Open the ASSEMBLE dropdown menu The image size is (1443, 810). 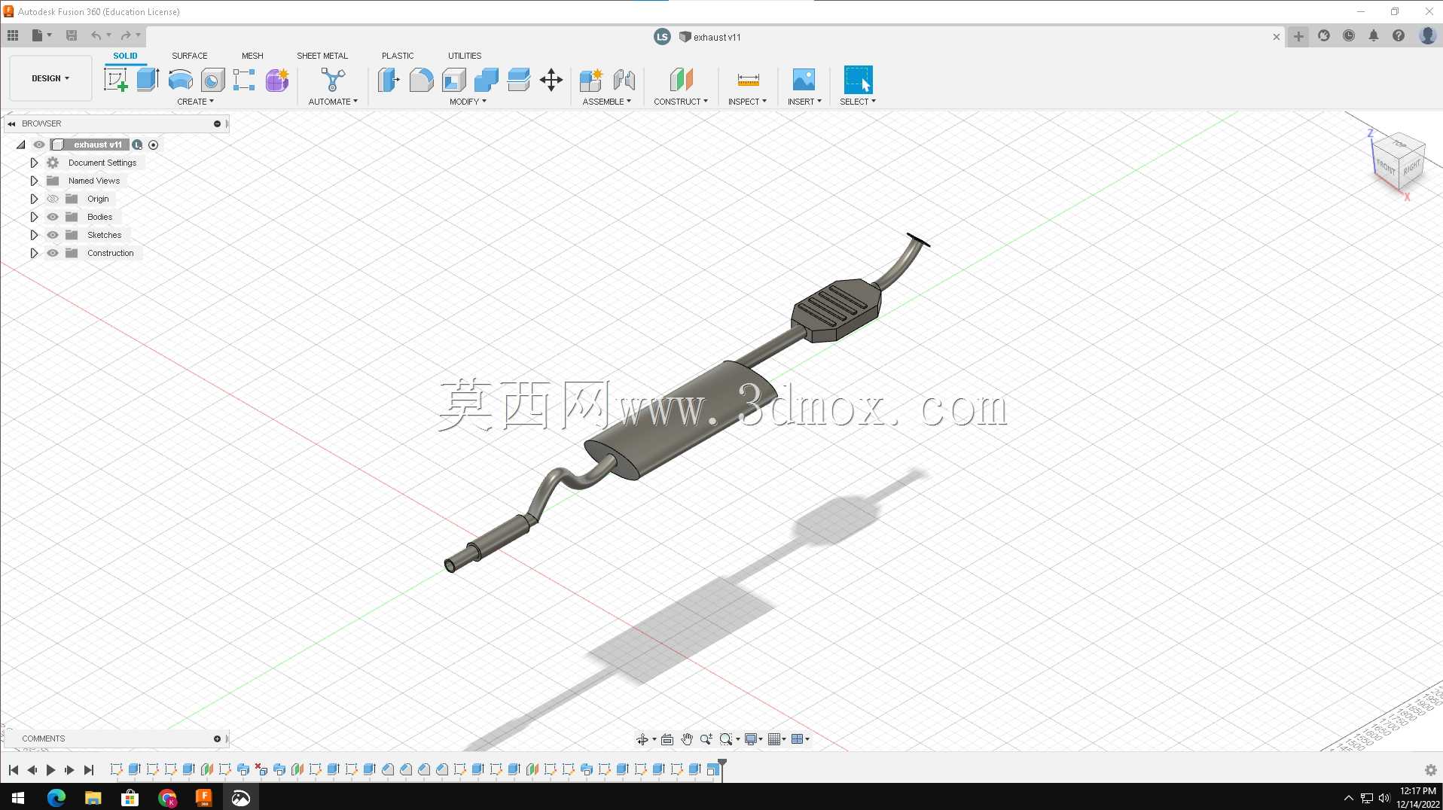(x=606, y=102)
